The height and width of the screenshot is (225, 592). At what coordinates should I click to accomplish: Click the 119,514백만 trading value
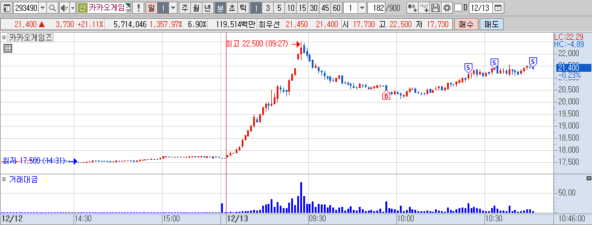tap(236, 25)
